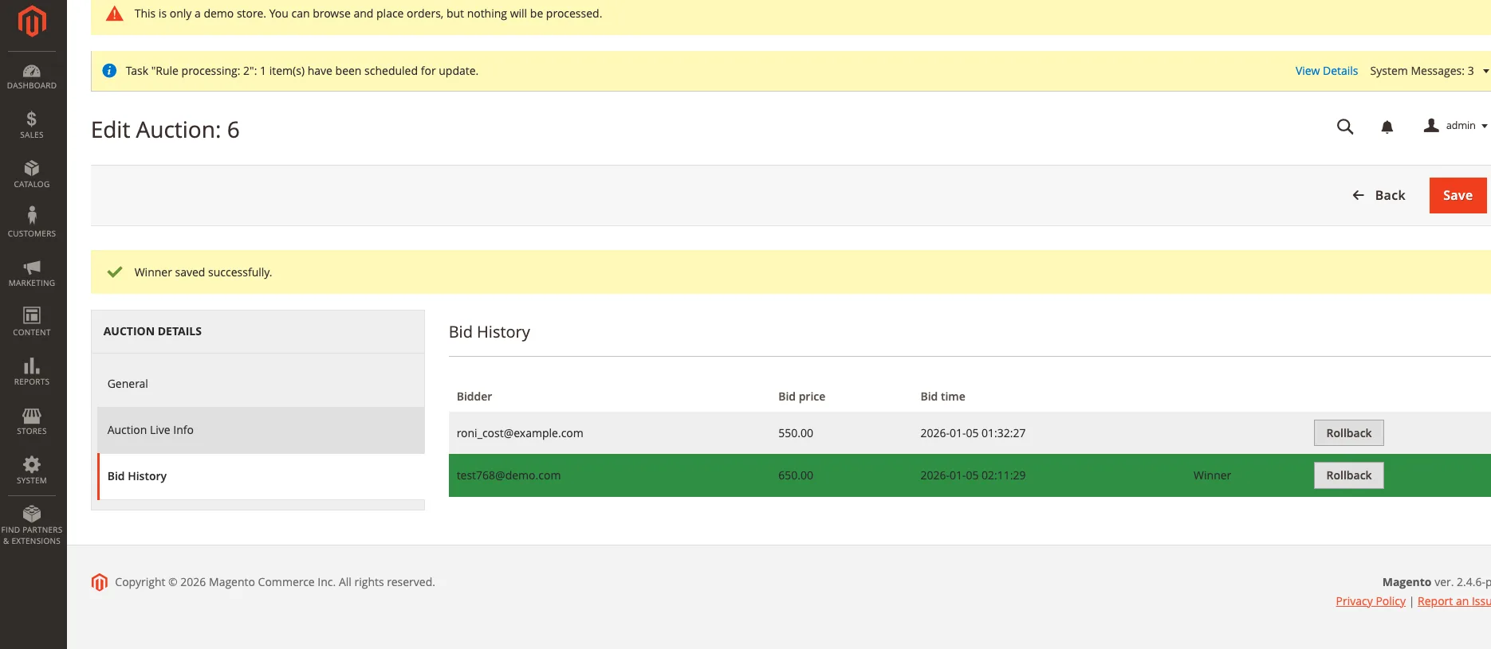
Task: Click the Edit Auction: 6 page title
Action: pyautogui.click(x=165, y=130)
